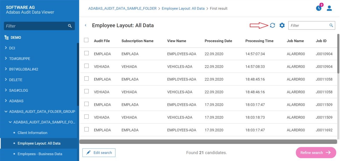Check the EMPLADA row with job J0011692

(x=86, y=129)
